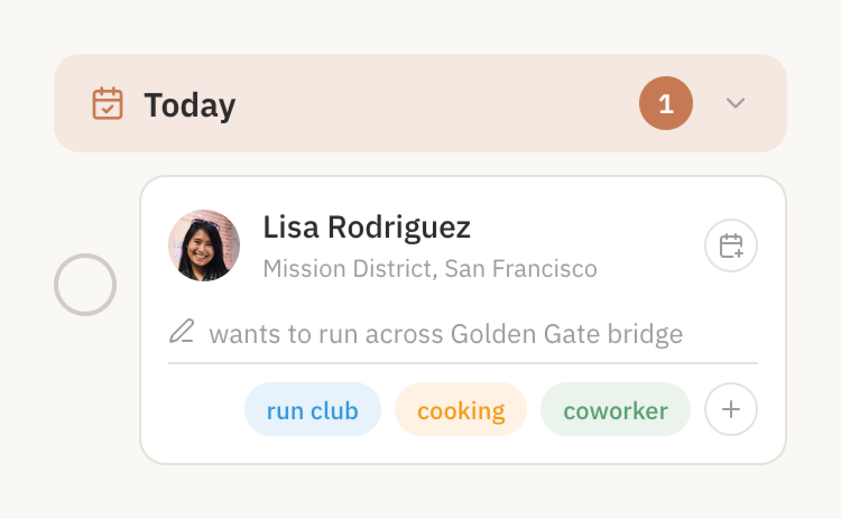Click the calendar check icon beside Today
841x519 pixels.
click(x=107, y=103)
